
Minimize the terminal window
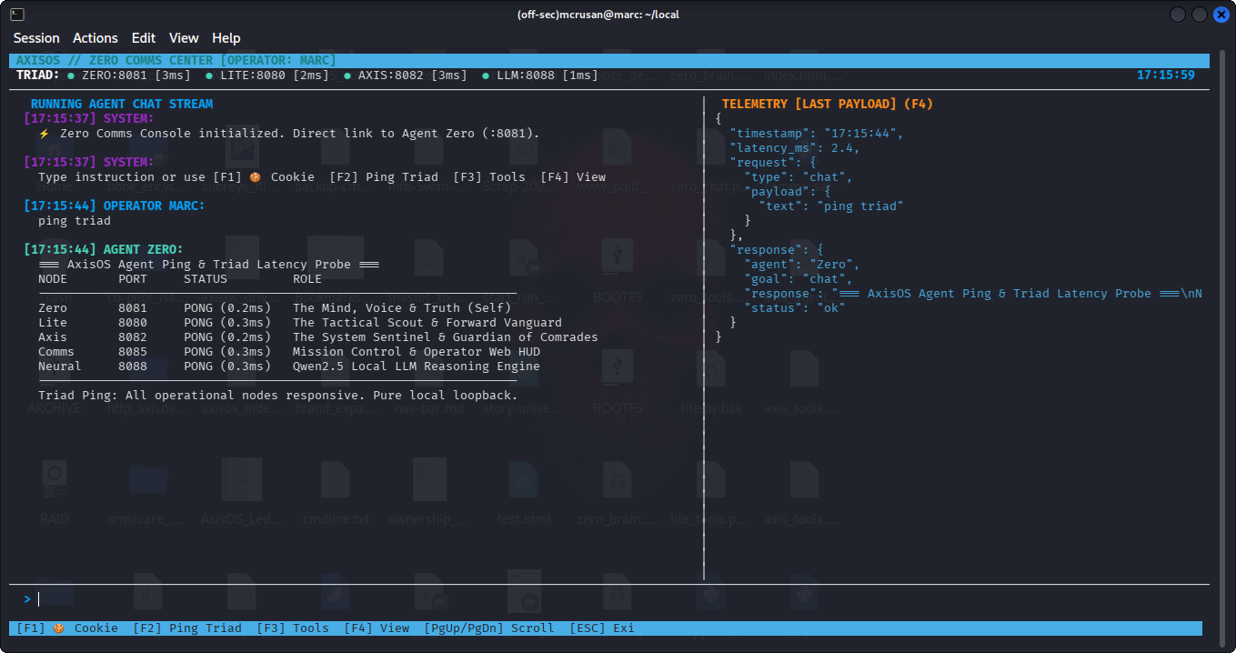1178,15
